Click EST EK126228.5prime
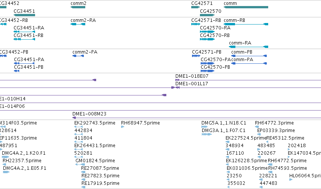This screenshot has height=189, width=321. pyautogui.click(x=228, y=164)
